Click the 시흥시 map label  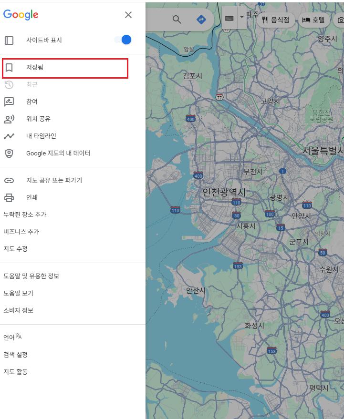[246, 226]
